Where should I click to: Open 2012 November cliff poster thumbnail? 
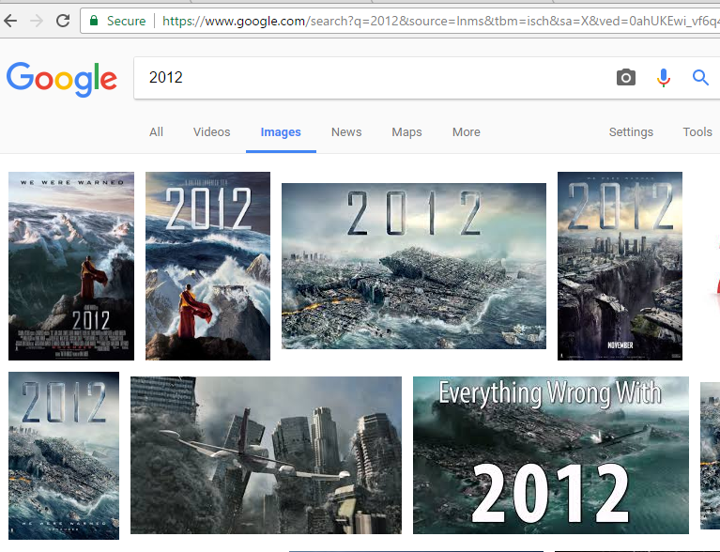(x=620, y=266)
